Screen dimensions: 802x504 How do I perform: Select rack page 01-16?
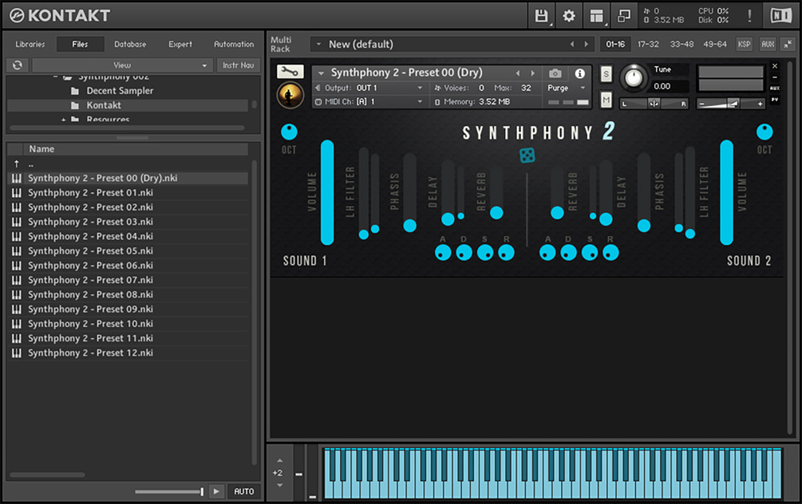tap(615, 45)
